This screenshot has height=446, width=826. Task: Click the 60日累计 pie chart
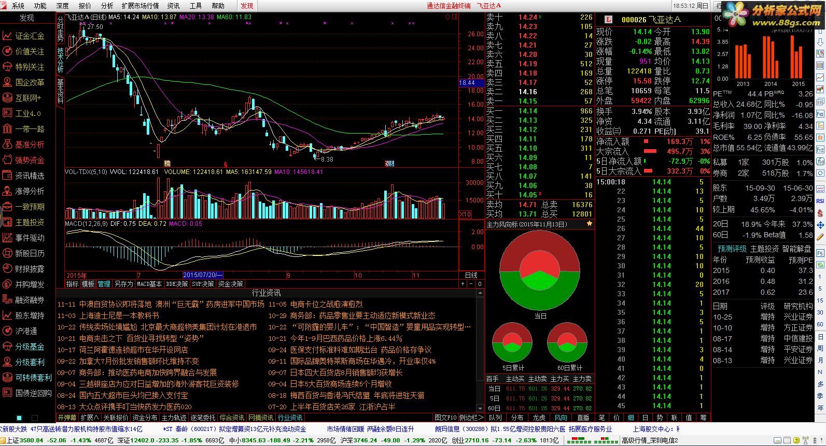click(x=566, y=343)
